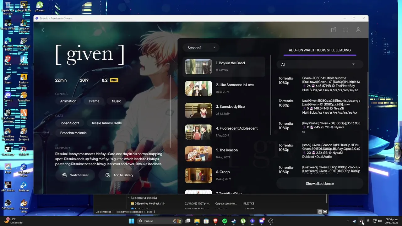This screenshot has width=402, height=226.
Task: Open the Season 1 dropdown
Action: point(201,48)
